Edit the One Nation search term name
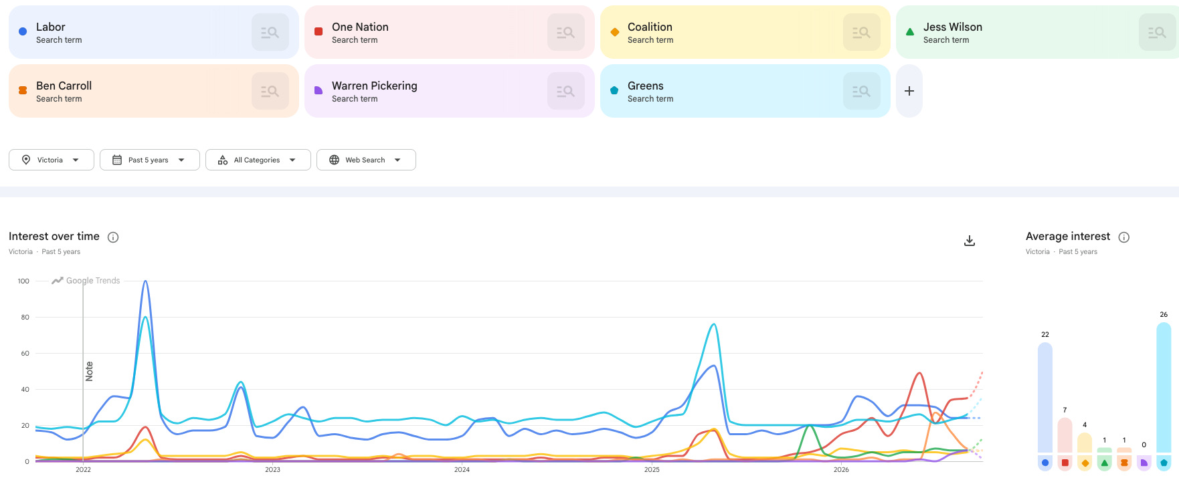Screen dimensions: 1179x490 click(360, 27)
